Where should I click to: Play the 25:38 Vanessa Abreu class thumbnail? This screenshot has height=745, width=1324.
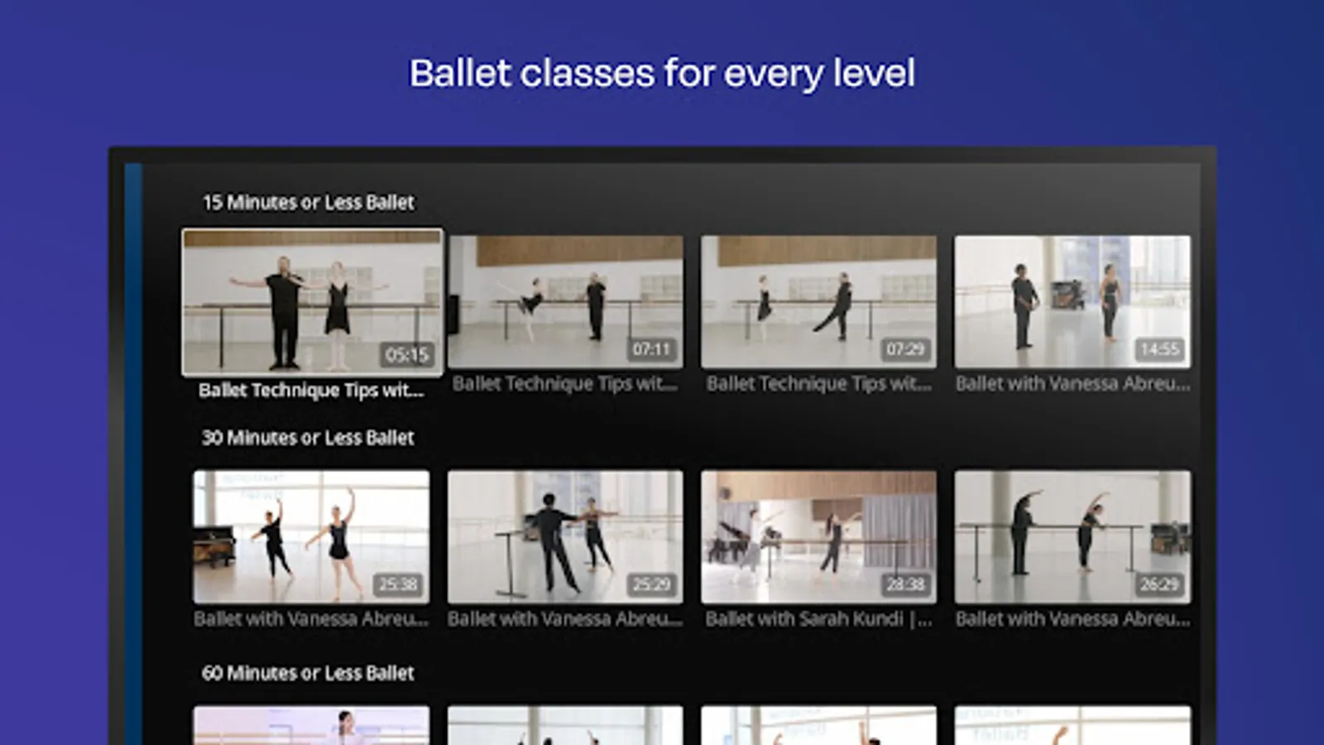(311, 537)
